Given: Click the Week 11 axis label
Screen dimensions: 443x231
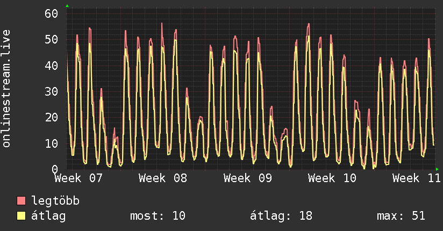Looking at the screenshot, I should [417, 178].
